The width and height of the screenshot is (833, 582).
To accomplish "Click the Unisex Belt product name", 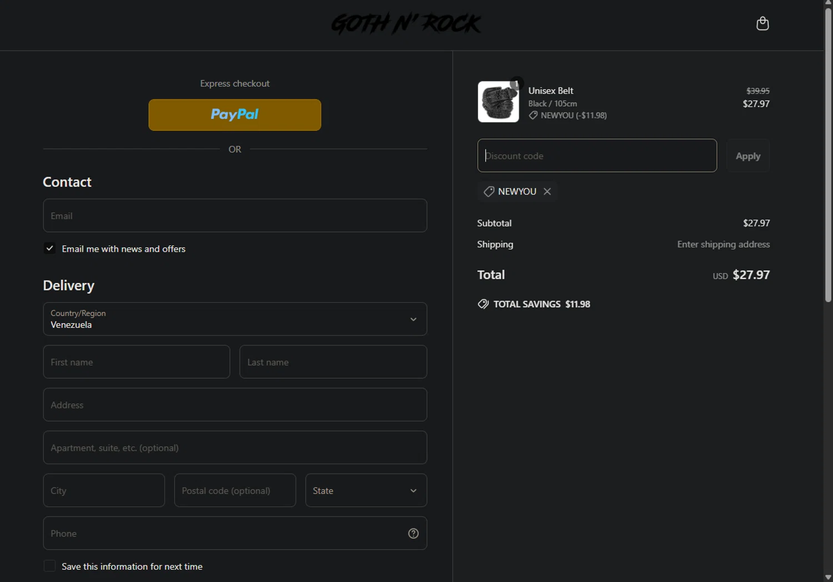I will [x=551, y=91].
